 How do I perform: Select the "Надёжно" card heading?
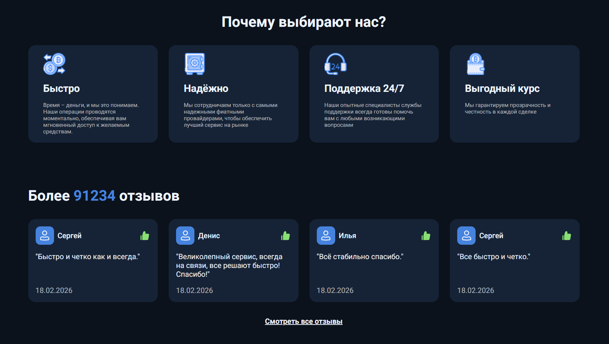coord(206,89)
